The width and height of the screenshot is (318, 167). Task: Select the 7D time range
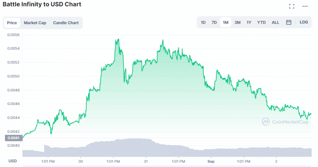click(x=214, y=22)
